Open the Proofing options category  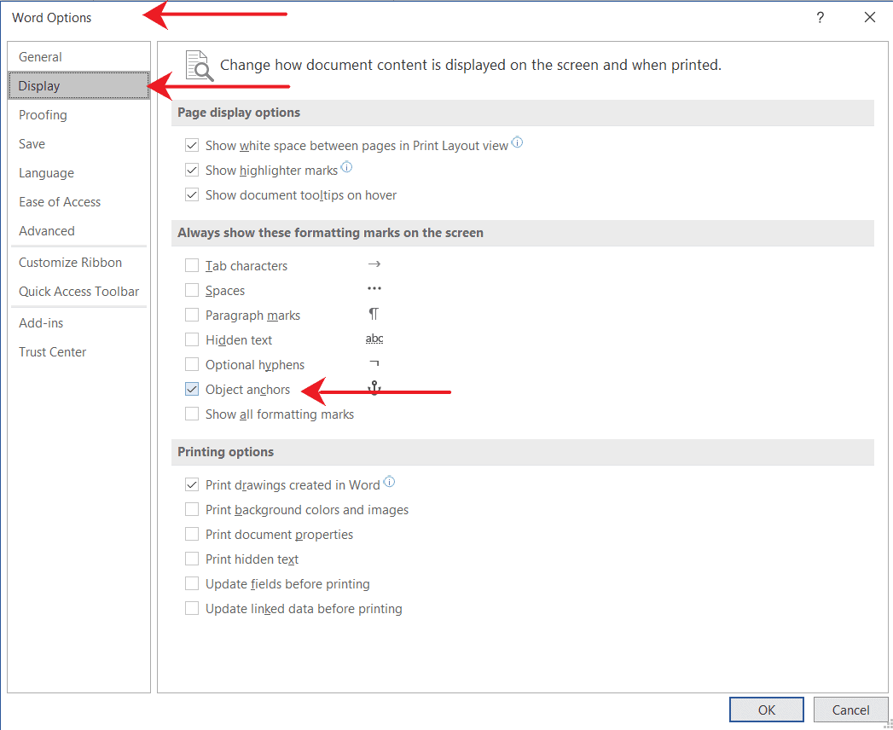point(78,115)
